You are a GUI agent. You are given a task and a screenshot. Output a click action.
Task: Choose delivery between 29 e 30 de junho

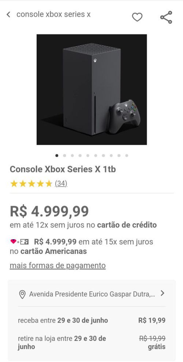tap(91, 320)
